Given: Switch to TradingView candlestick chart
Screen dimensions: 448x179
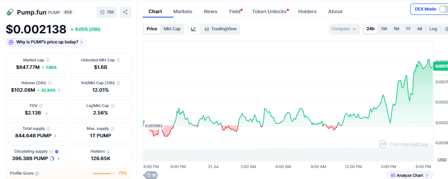Looking at the screenshot, I should 221,29.
